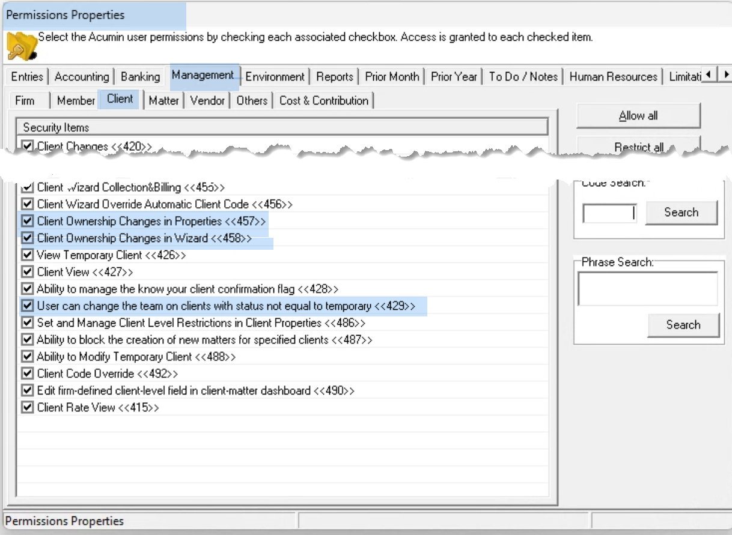Open the Matter sub-tab
The image size is (732, 535).
tap(164, 100)
